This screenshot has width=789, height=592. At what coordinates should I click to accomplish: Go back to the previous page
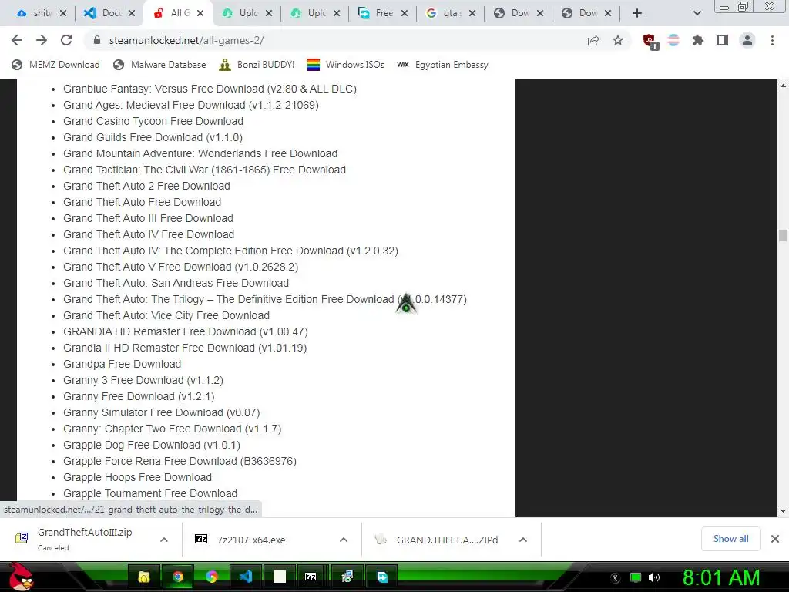tap(17, 40)
